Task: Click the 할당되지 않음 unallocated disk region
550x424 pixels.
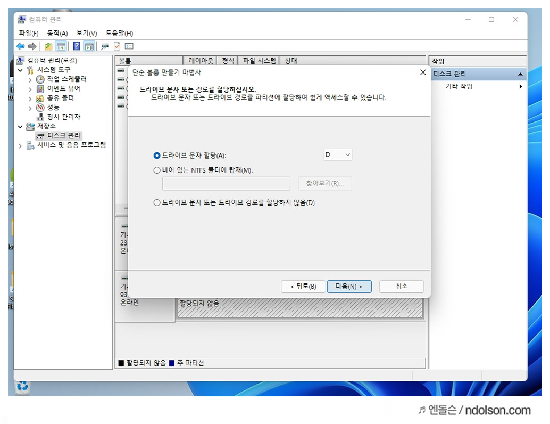Action: [x=300, y=308]
